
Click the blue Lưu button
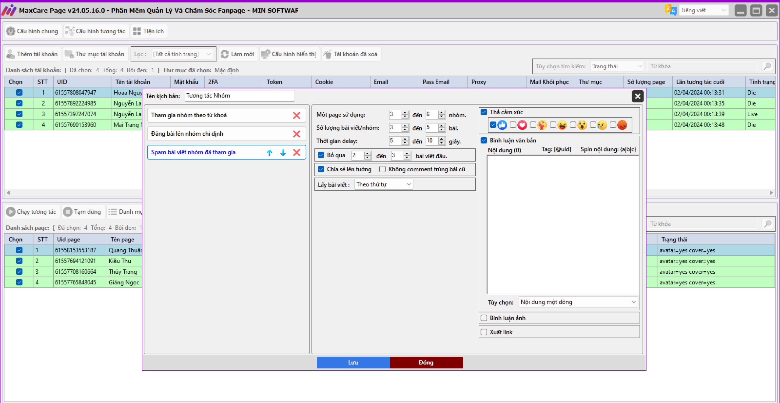(x=353, y=362)
